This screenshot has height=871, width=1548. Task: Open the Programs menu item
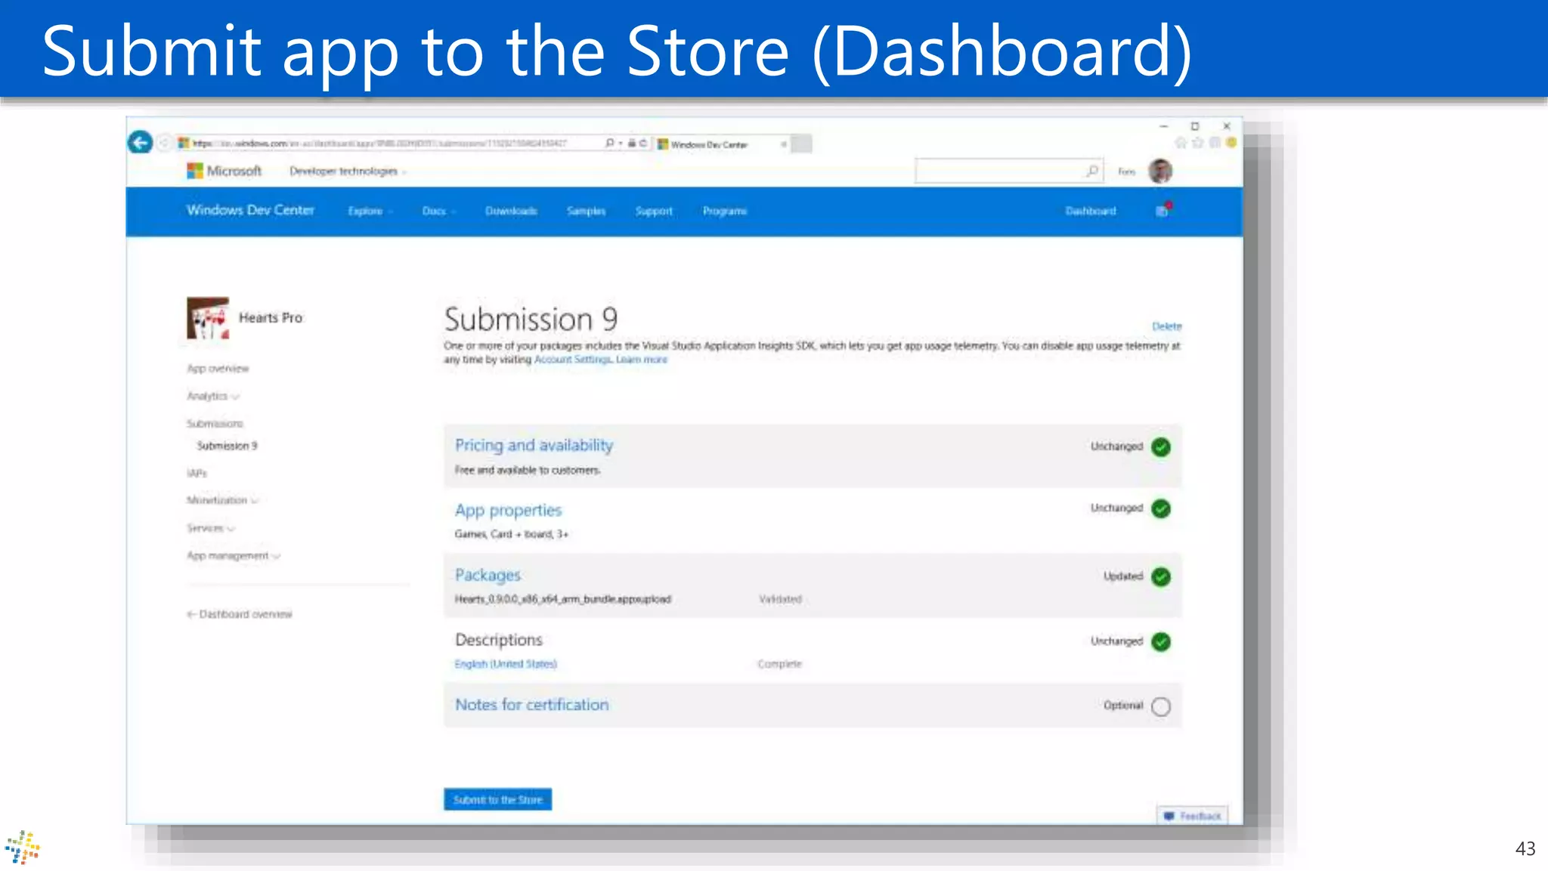725,211
